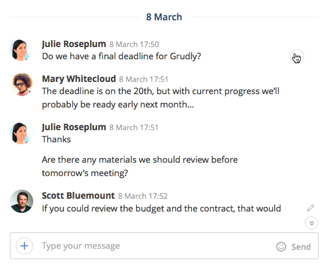The height and width of the screenshot is (265, 328).
Task: Click the round action button under cursor
Action: coord(297,56)
